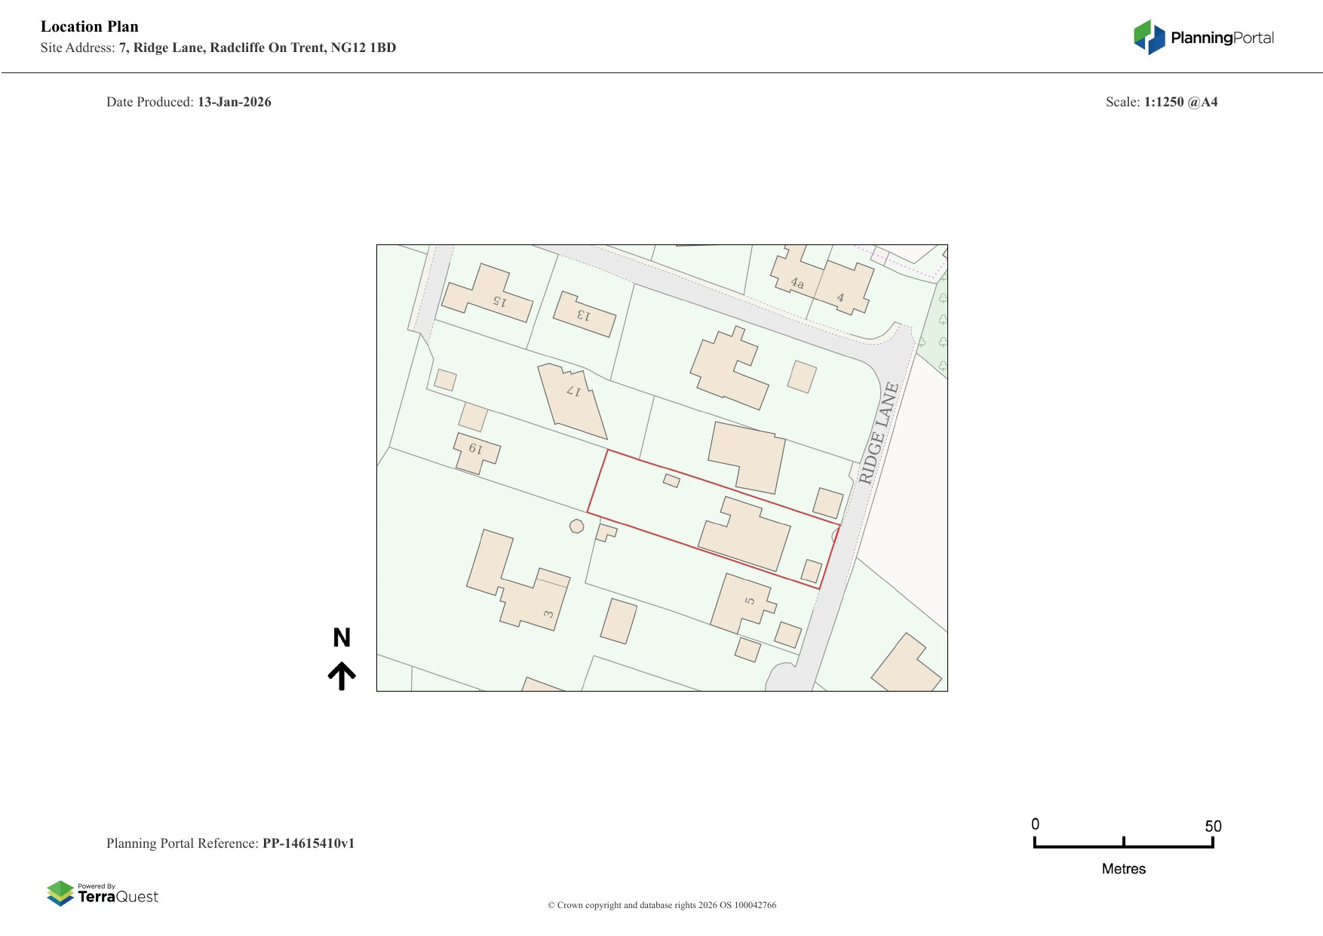Click the 50 Metres scale bar
This screenshot has width=1323, height=936.
point(1123,845)
